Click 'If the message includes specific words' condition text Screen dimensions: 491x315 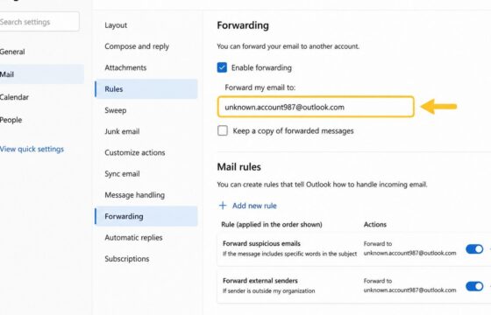pyautogui.click(x=289, y=254)
